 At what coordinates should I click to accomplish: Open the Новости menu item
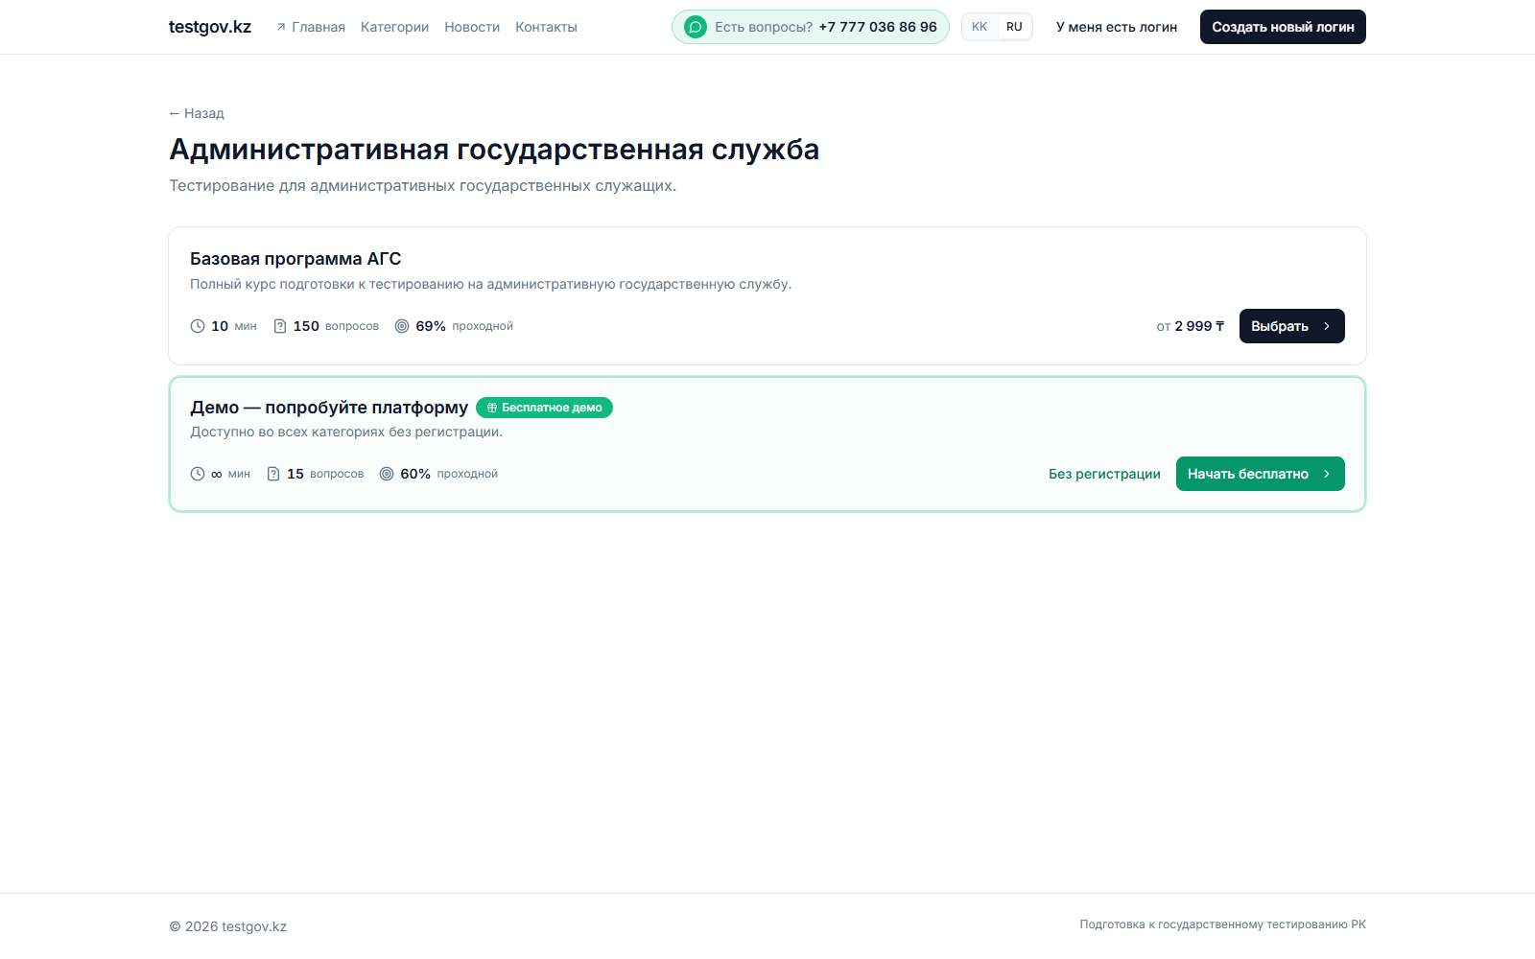point(472,27)
